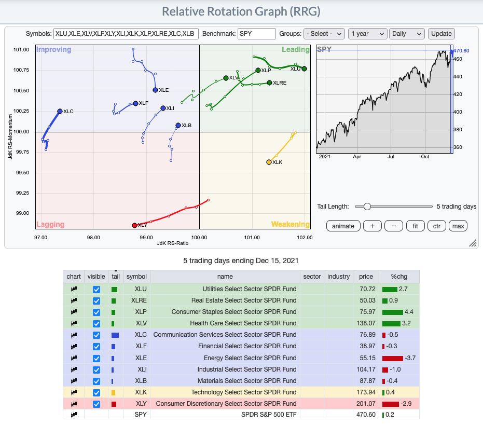
Task: Sort table by symbol column header
Action: (136, 277)
